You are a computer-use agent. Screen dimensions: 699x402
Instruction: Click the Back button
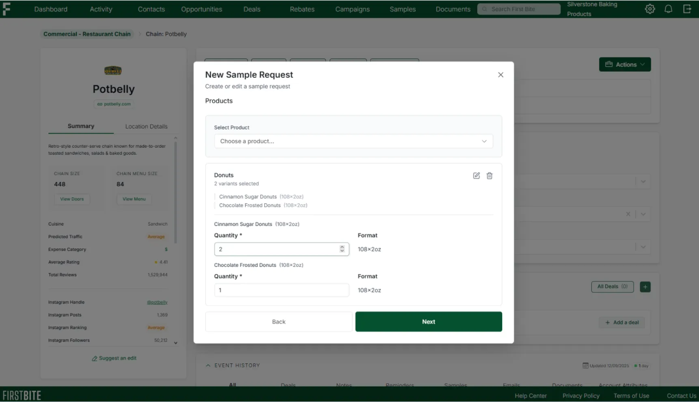click(x=279, y=322)
